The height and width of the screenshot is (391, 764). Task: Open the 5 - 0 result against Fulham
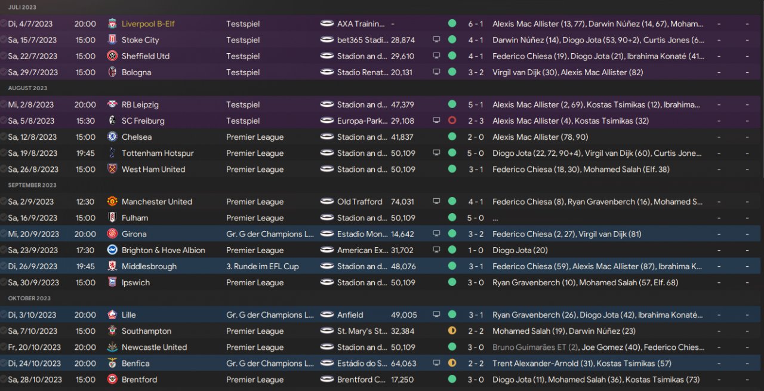click(x=476, y=218)
